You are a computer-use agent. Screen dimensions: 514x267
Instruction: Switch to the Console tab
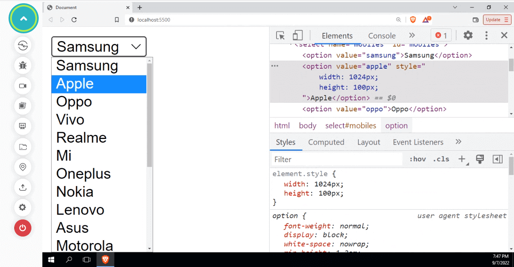[382, 36]
